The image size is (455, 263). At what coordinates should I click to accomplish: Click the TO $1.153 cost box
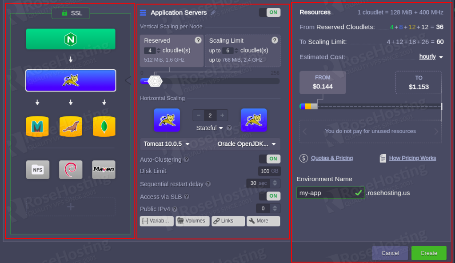point(419,83)
